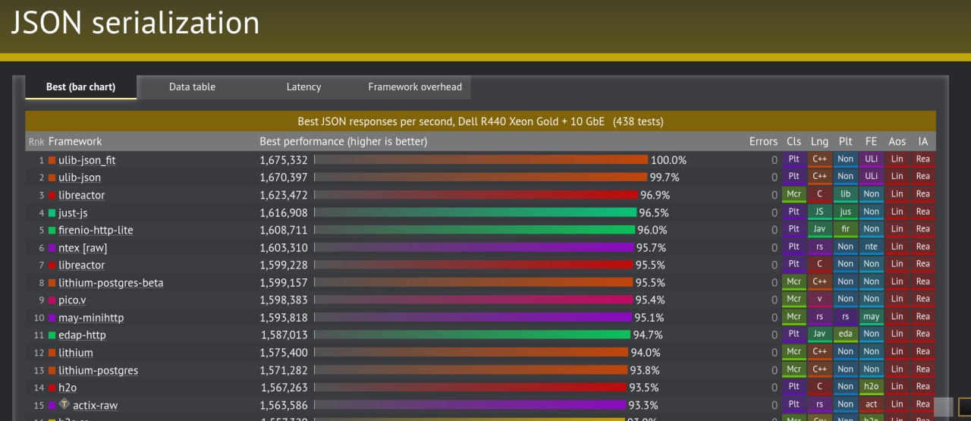Click the Best performance column header
Viewport: 971px width, 421px height.
tap(343, 141)
